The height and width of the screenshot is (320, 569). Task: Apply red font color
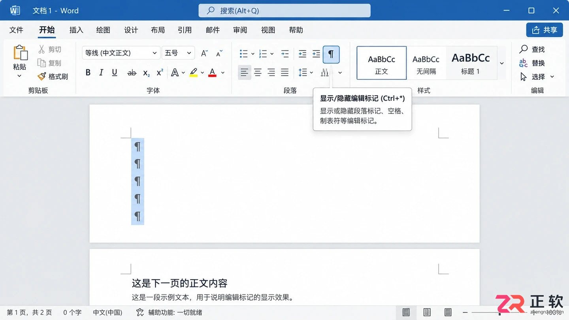pyautogui.click(x=212, y=73)
